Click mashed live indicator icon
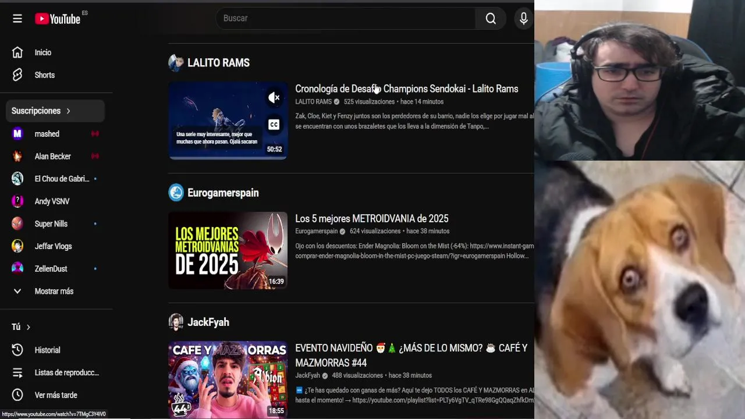Viewport: 745px width, 419px height. click(95, 134)
